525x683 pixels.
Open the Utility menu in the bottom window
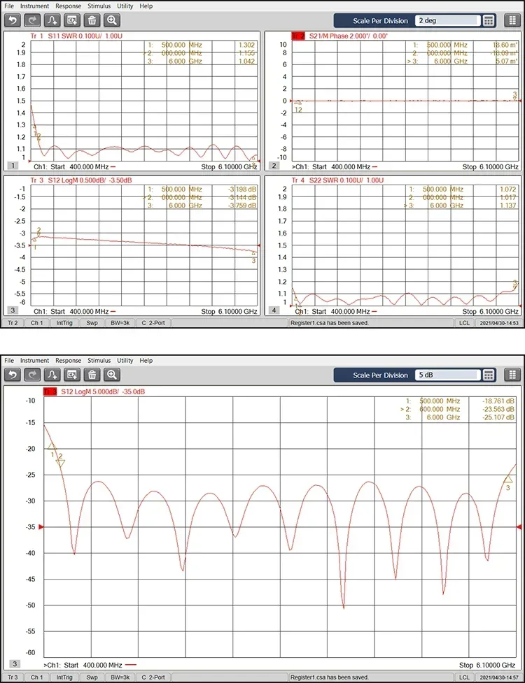125,360
